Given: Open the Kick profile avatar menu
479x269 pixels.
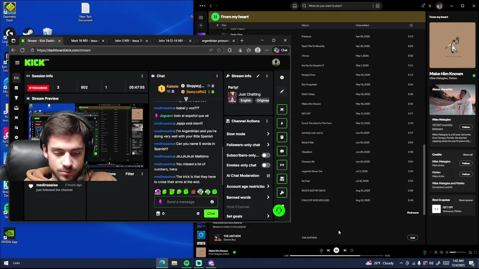Looking at the screenshot, I should tap(276, 62).
